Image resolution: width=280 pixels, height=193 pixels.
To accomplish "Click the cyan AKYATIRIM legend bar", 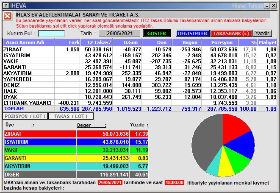I will [40, 166].
